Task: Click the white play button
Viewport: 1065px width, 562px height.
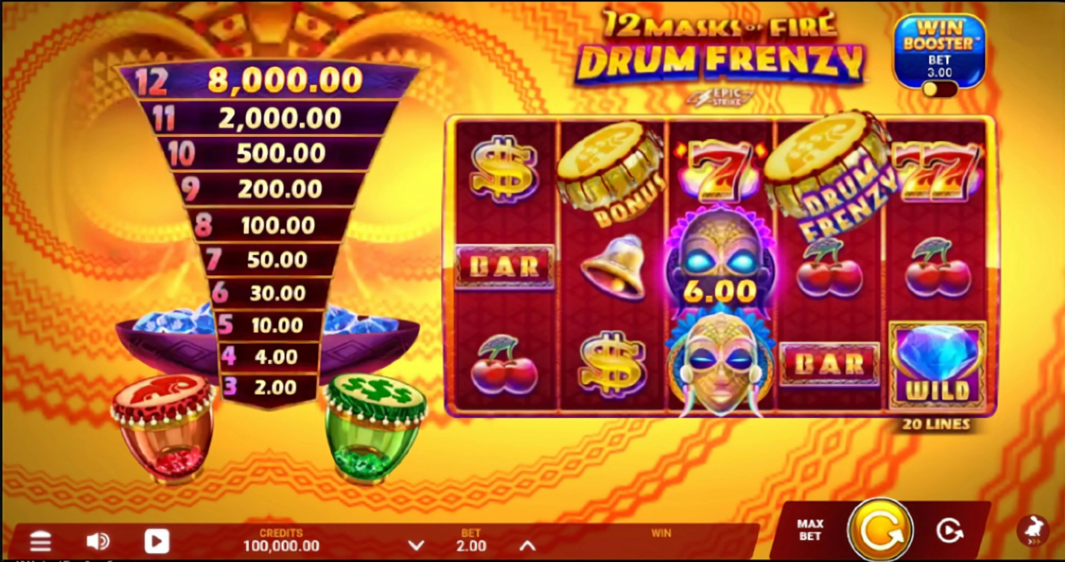Action: click(157, 541)
